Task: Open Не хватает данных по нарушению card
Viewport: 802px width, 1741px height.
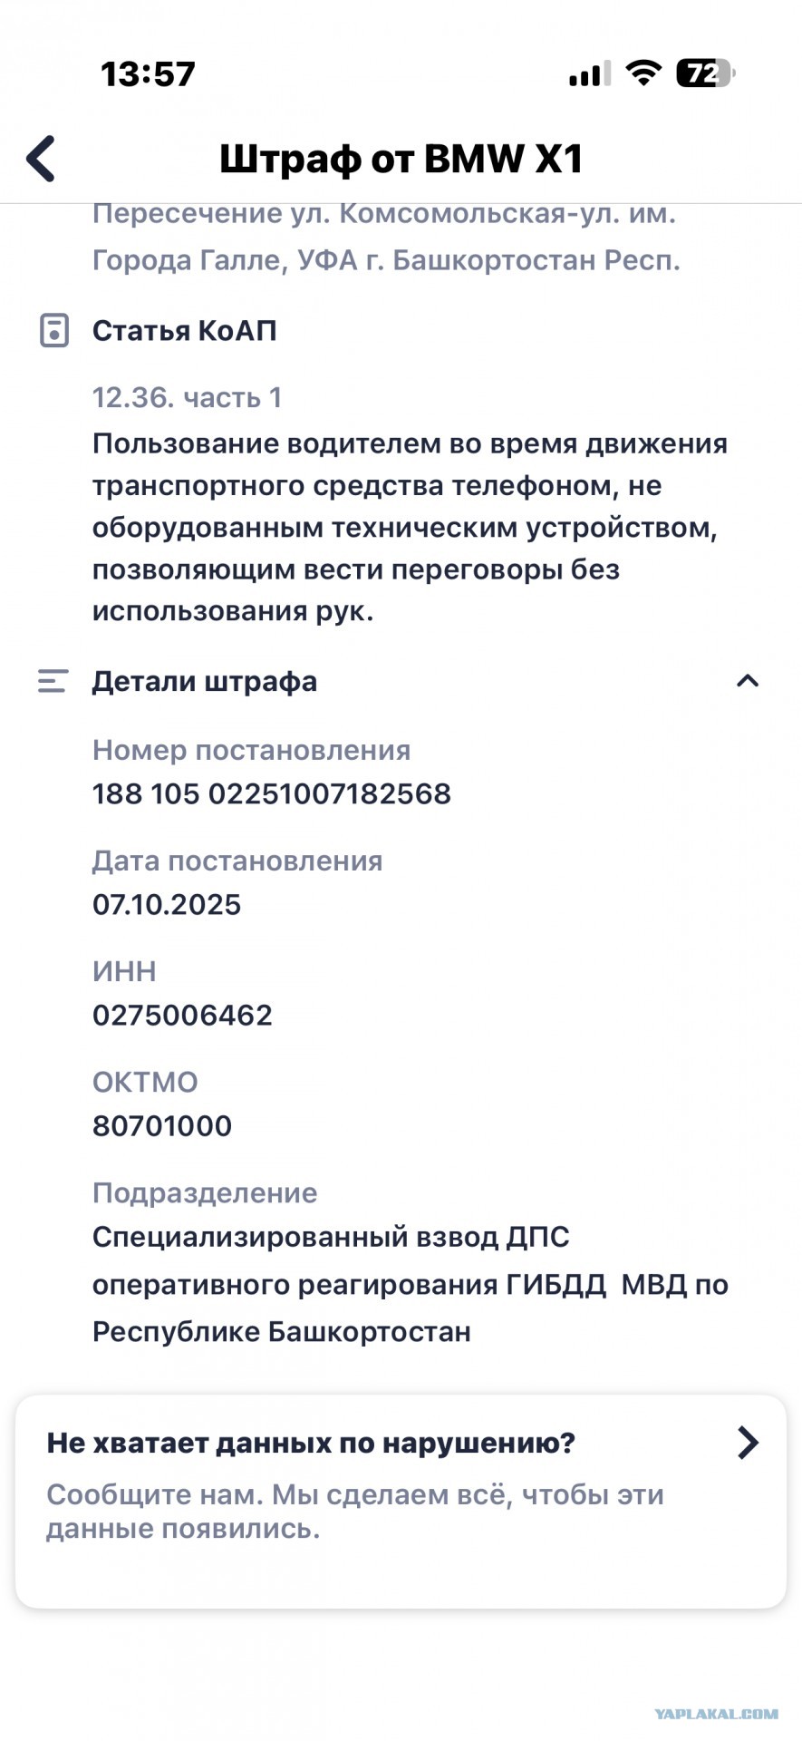Action: [401, 1503]
